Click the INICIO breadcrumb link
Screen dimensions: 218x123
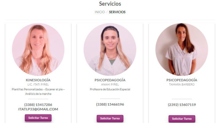100,12
